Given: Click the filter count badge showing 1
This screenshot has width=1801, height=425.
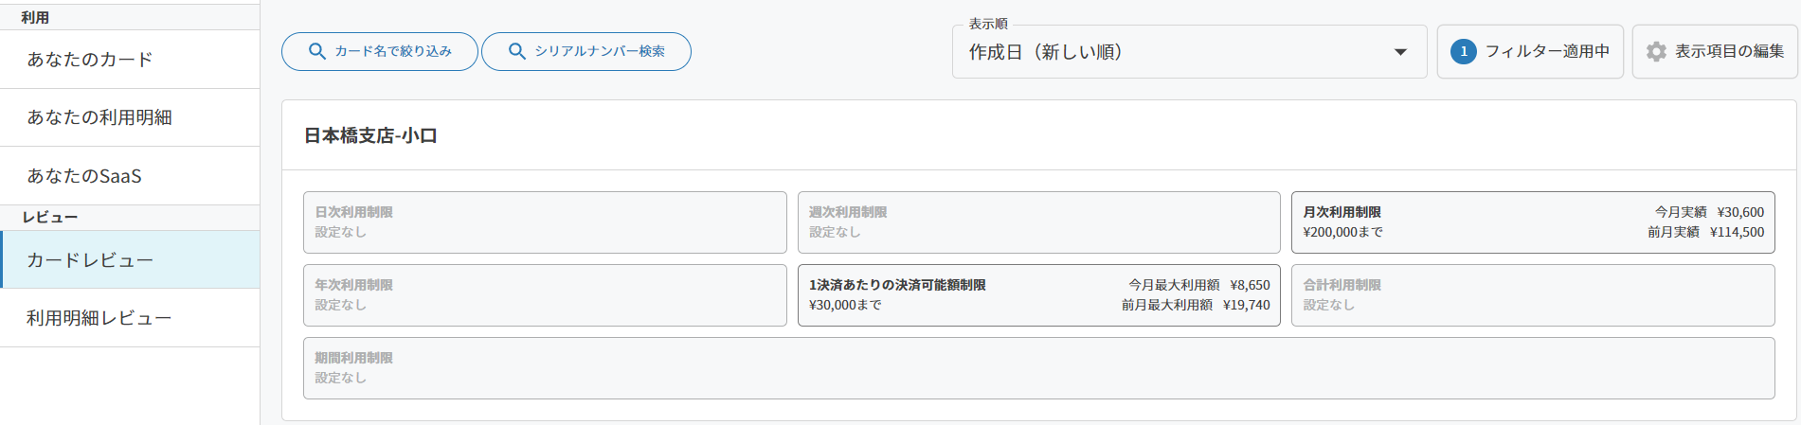Looking at the screenshot, I should pyautogui.click(x=1464, y=52).
